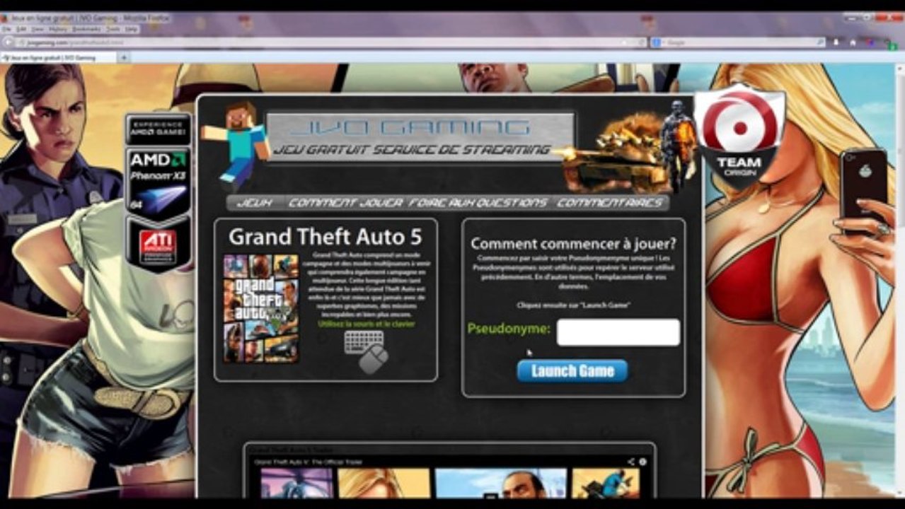Screen dimensions: 905x509
Task: Click the AMD Phenom X3 badge
Action: point(158,182)
